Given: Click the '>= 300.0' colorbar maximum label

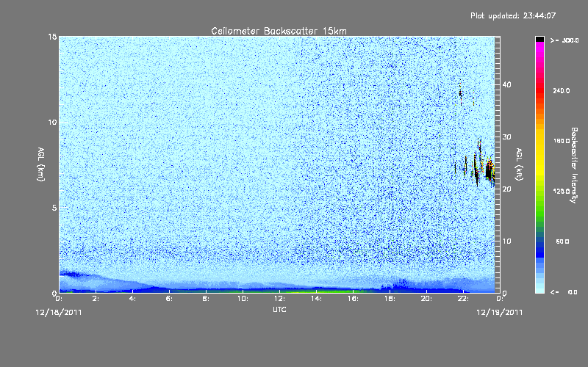Looking at the screenshot, I should pyautogui.click(x=564, y=40).
